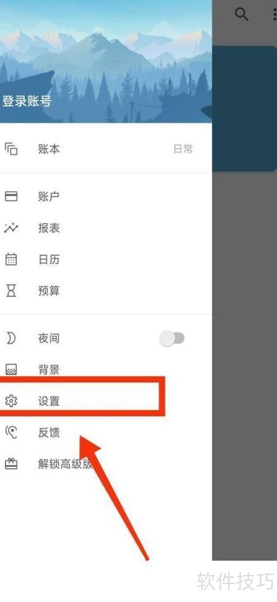Image resolution: width=277 pixels, height=602 pixels.
Task: Tap the hourglass icon for 预算
Action: pyautogui.click(x=11, y=291)
